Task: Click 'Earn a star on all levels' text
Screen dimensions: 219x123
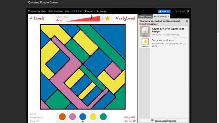Action: tap(163, 40)
